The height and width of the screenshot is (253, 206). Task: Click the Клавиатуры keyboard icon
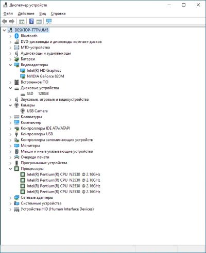[x=16, y=117]
